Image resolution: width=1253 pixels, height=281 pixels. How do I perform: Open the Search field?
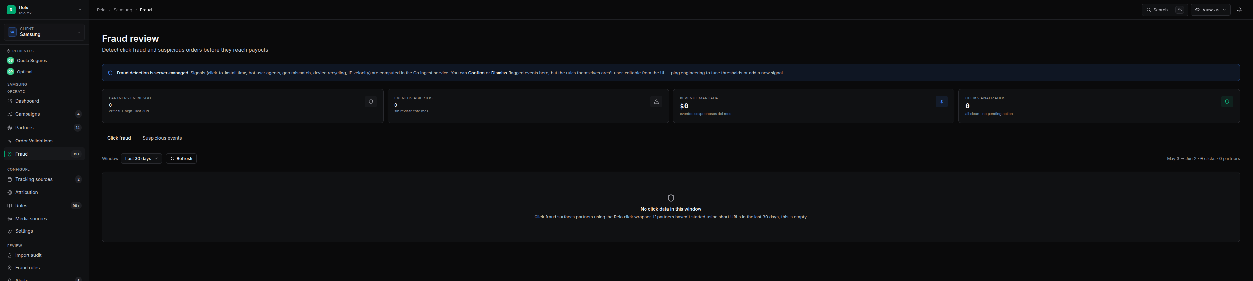[x=1165, y=10]
